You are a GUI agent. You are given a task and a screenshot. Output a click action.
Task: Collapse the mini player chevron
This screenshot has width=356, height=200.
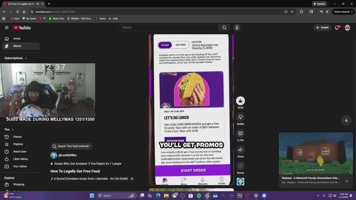347,181
